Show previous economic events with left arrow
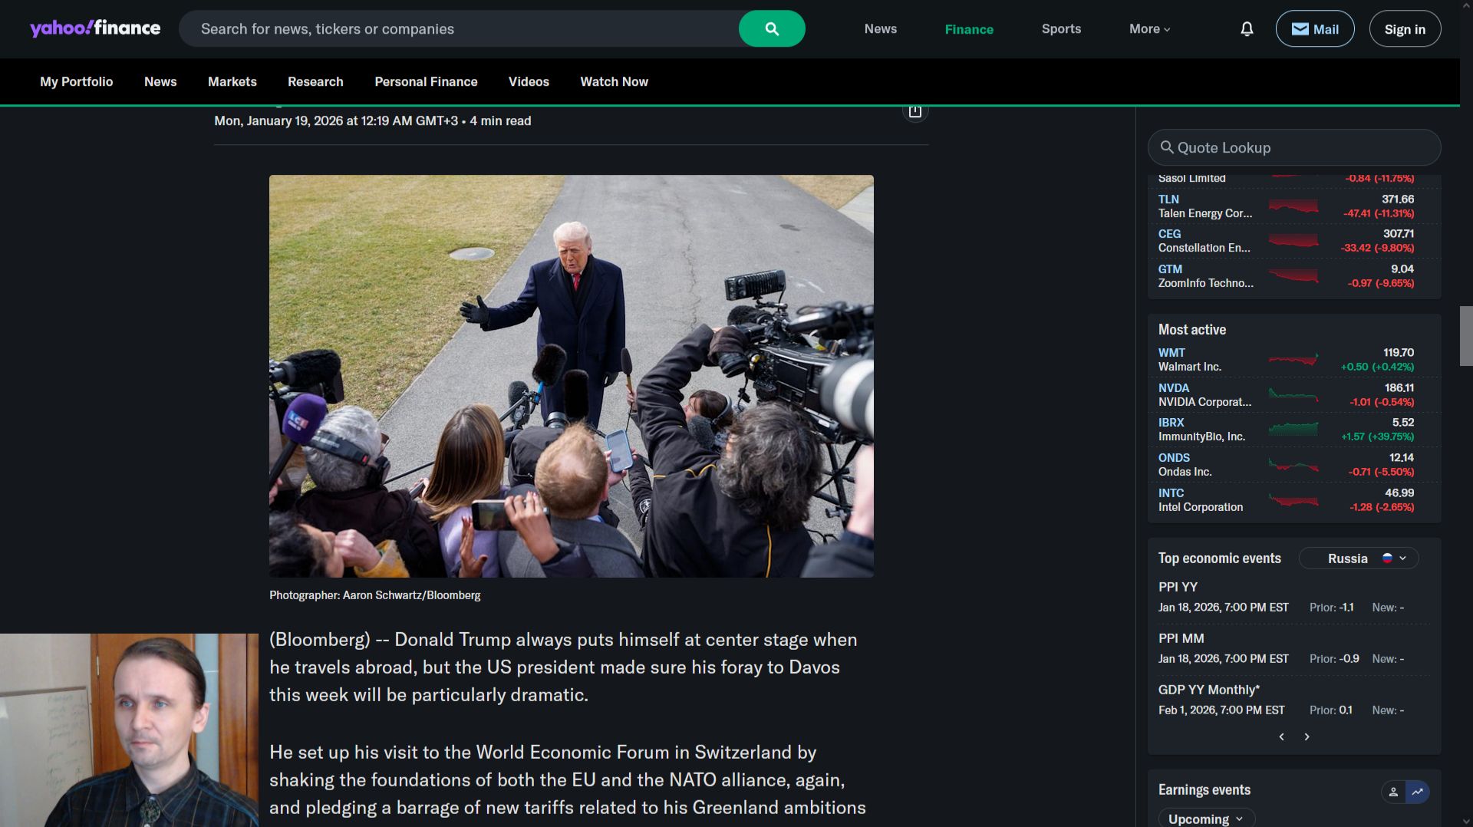1473x827 pixels. click(x=1281, y=736)
